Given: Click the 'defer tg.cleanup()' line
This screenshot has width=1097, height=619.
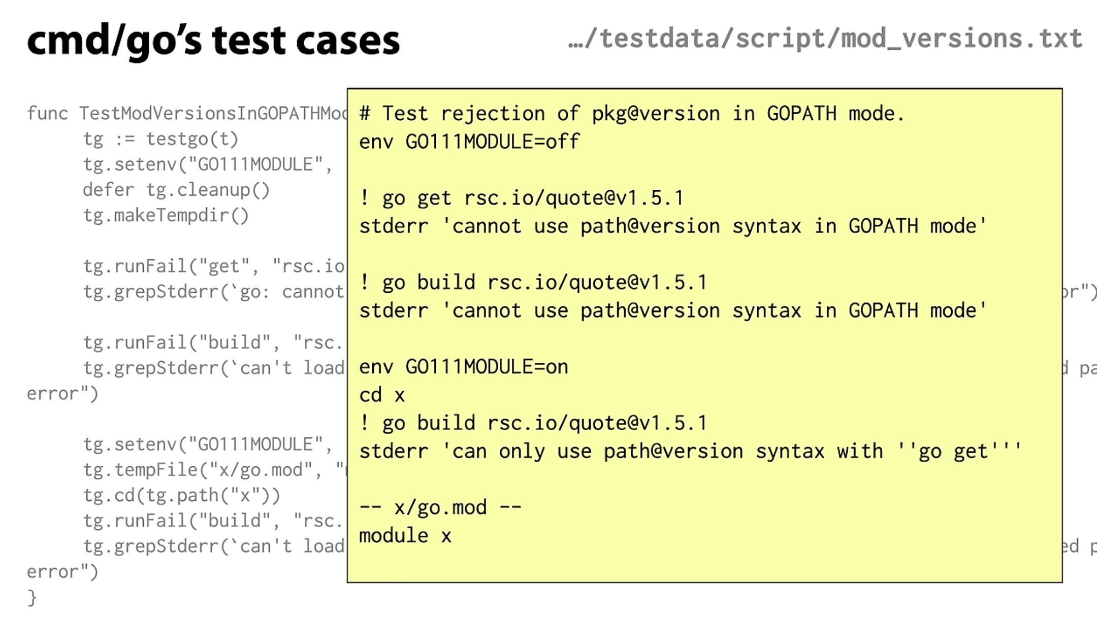Looking at the screenshot, I should 176,190.
